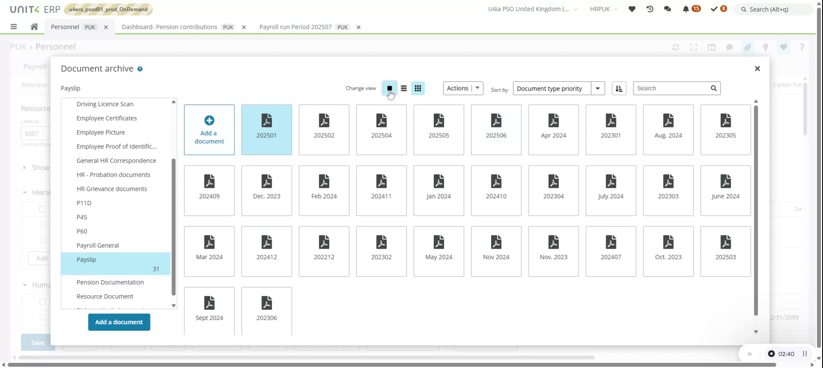
Task: Select the Payslip category with 31 documents
Action: (116, 264)
